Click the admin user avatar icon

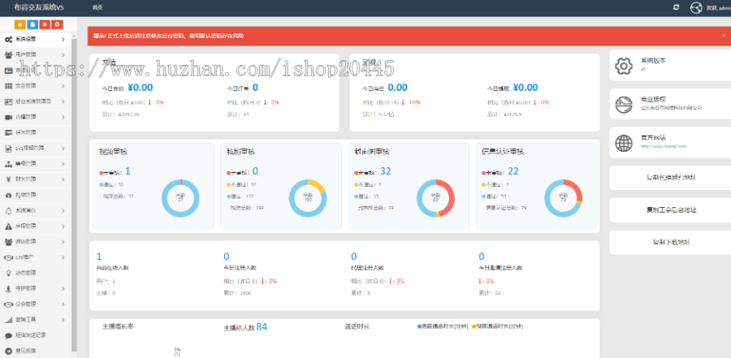[x=696, y=7]
